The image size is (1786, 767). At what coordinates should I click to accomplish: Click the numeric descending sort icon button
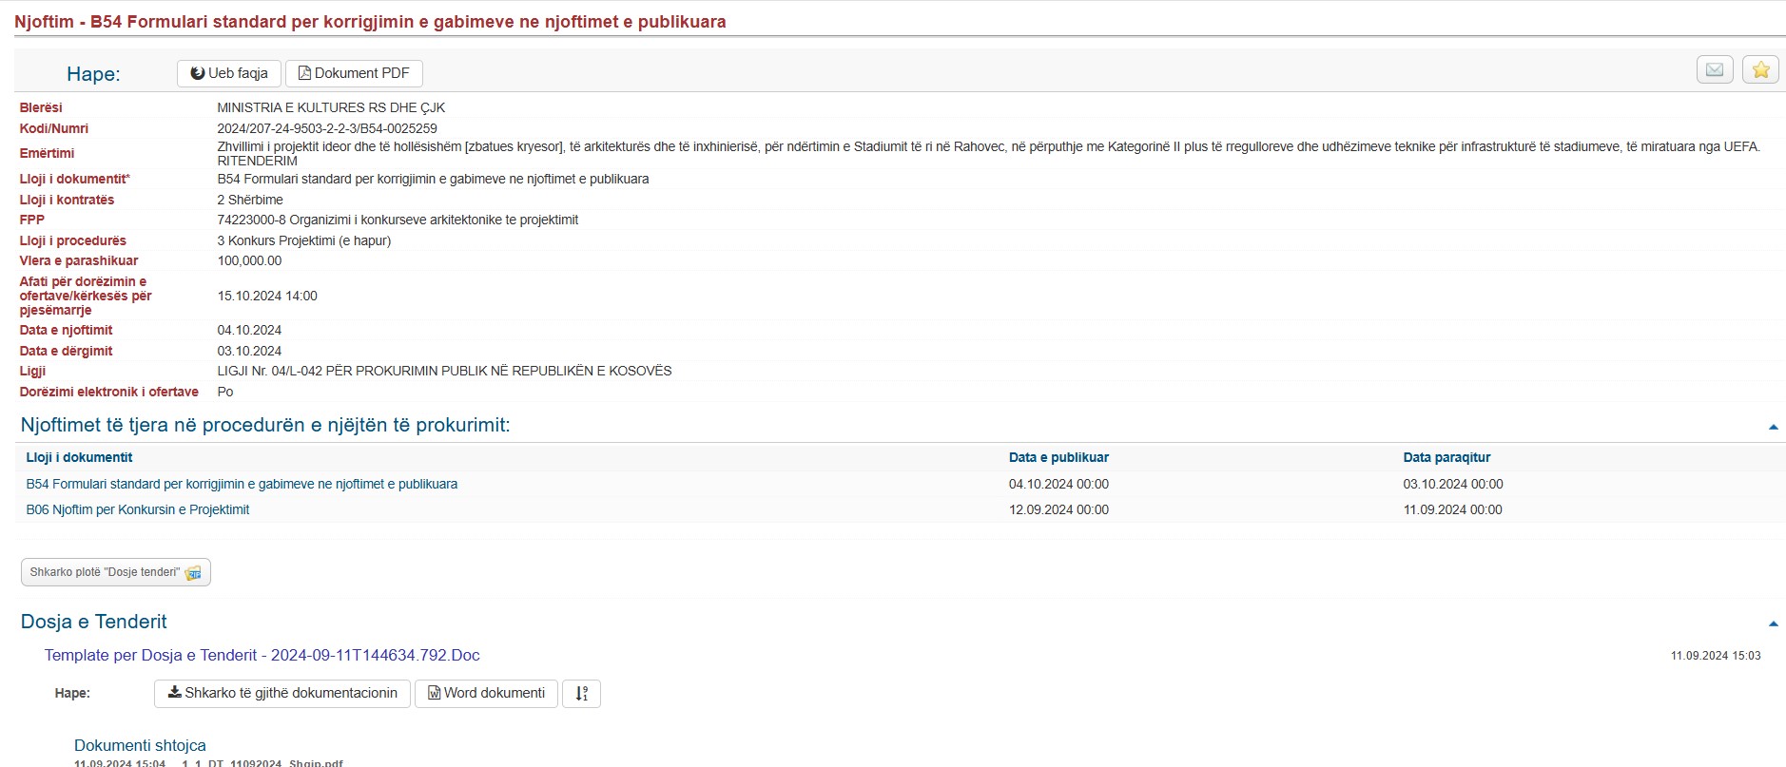click(581, 694)
